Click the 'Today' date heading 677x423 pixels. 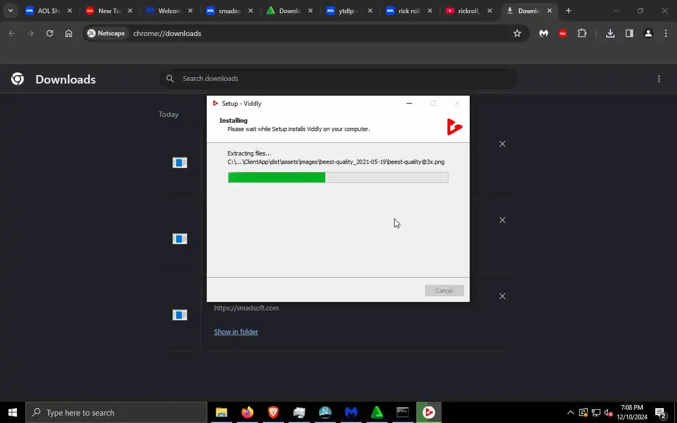coord(169,114)
